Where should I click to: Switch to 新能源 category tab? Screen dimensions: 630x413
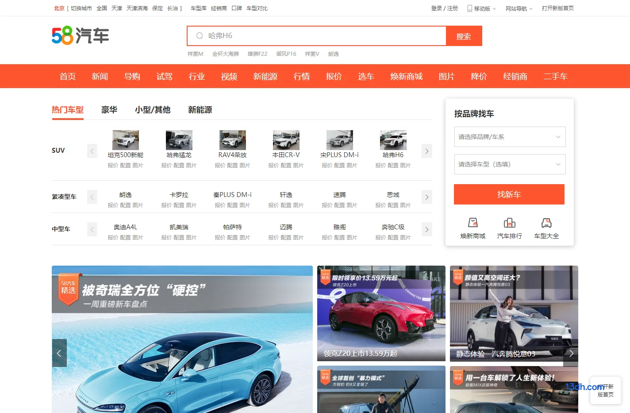(x=200, y=110)
